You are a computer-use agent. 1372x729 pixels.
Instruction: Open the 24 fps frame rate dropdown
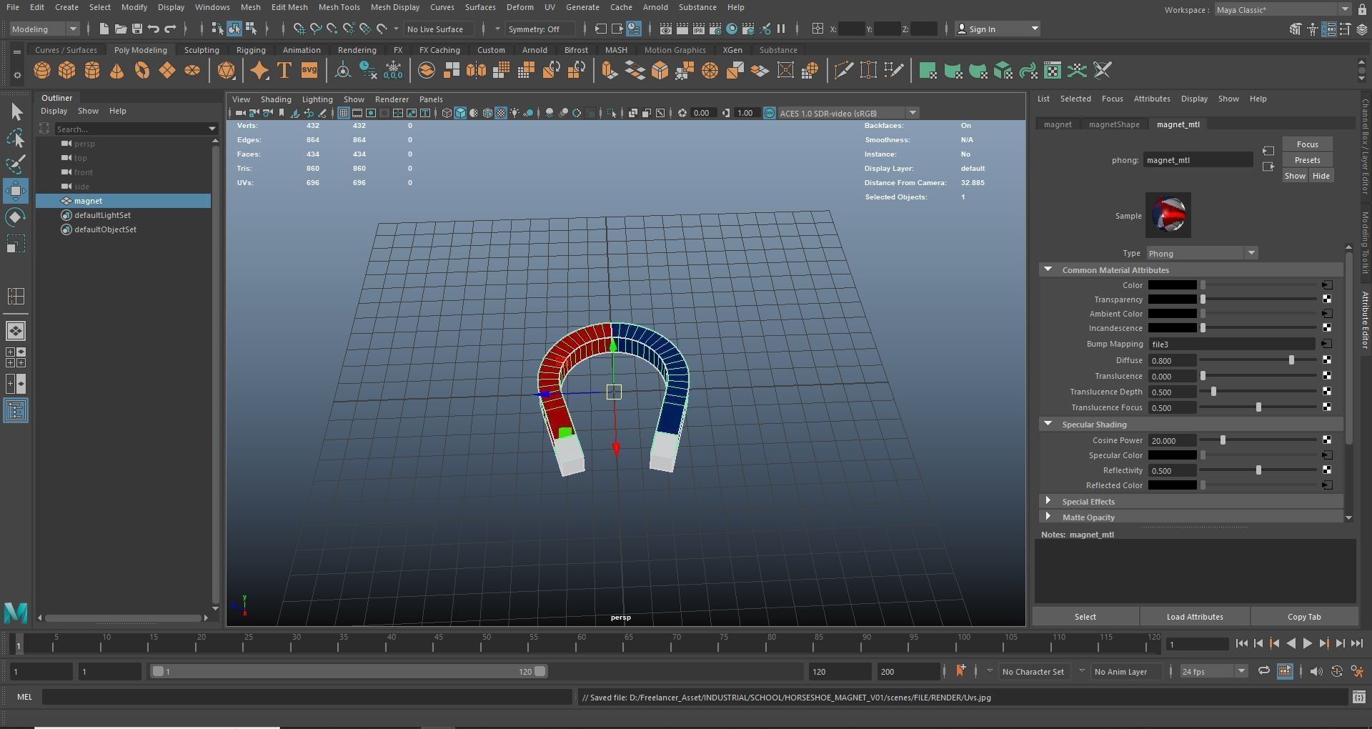point(1213,671)
